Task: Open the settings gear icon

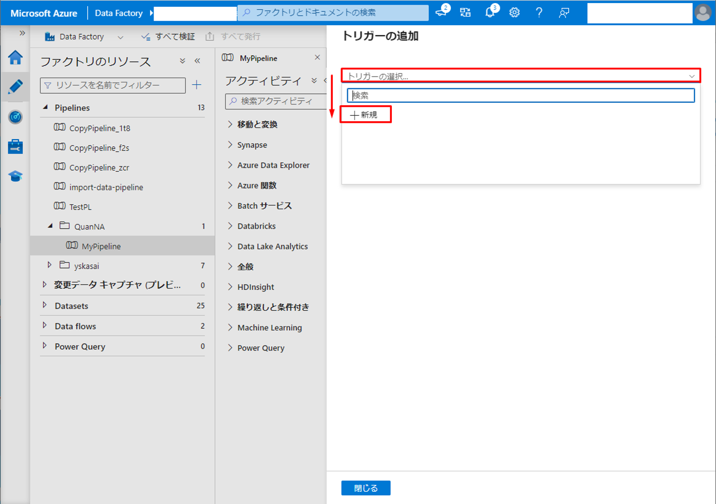Action: tap(514, 13)
